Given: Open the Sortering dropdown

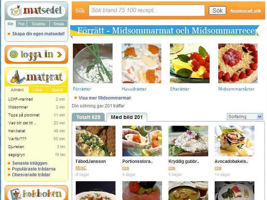Looking at the screenshot, I should (x=245, y=116).
